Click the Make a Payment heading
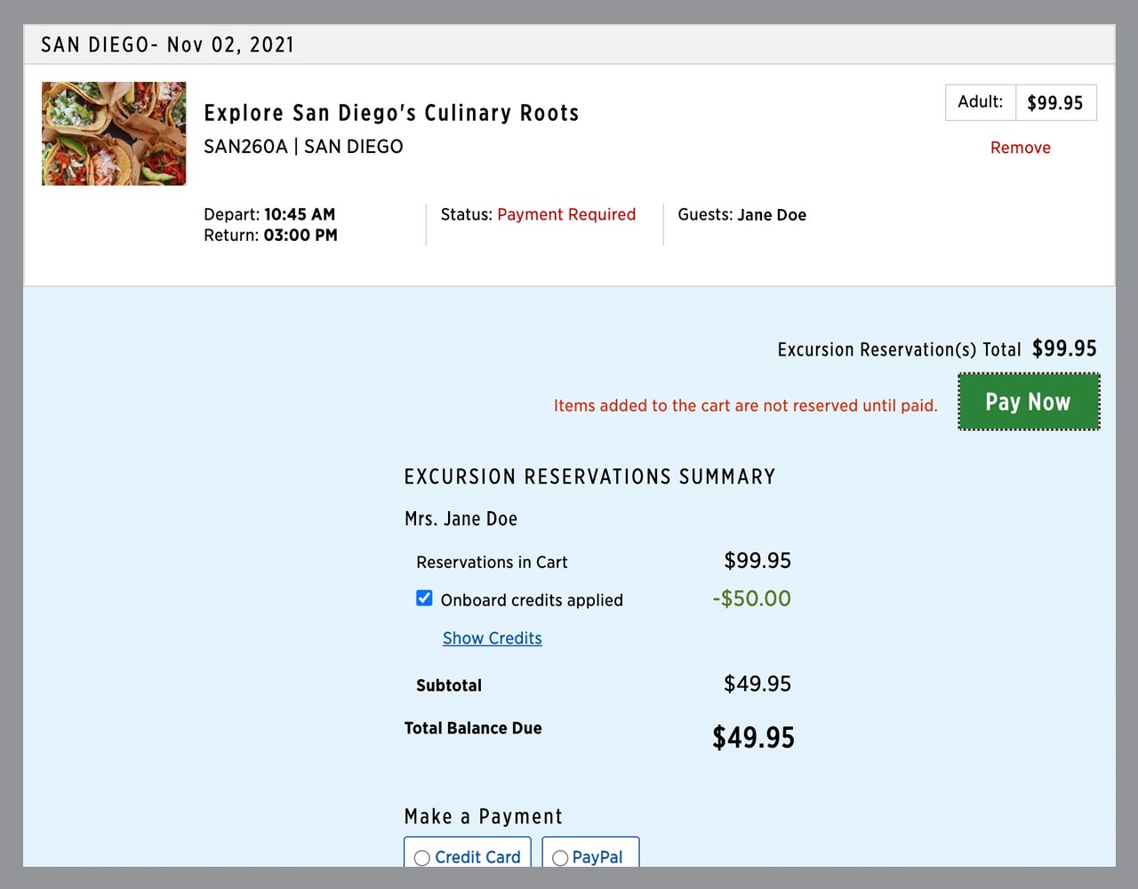This screenshot has height=889, width=1138. [483, 816]
